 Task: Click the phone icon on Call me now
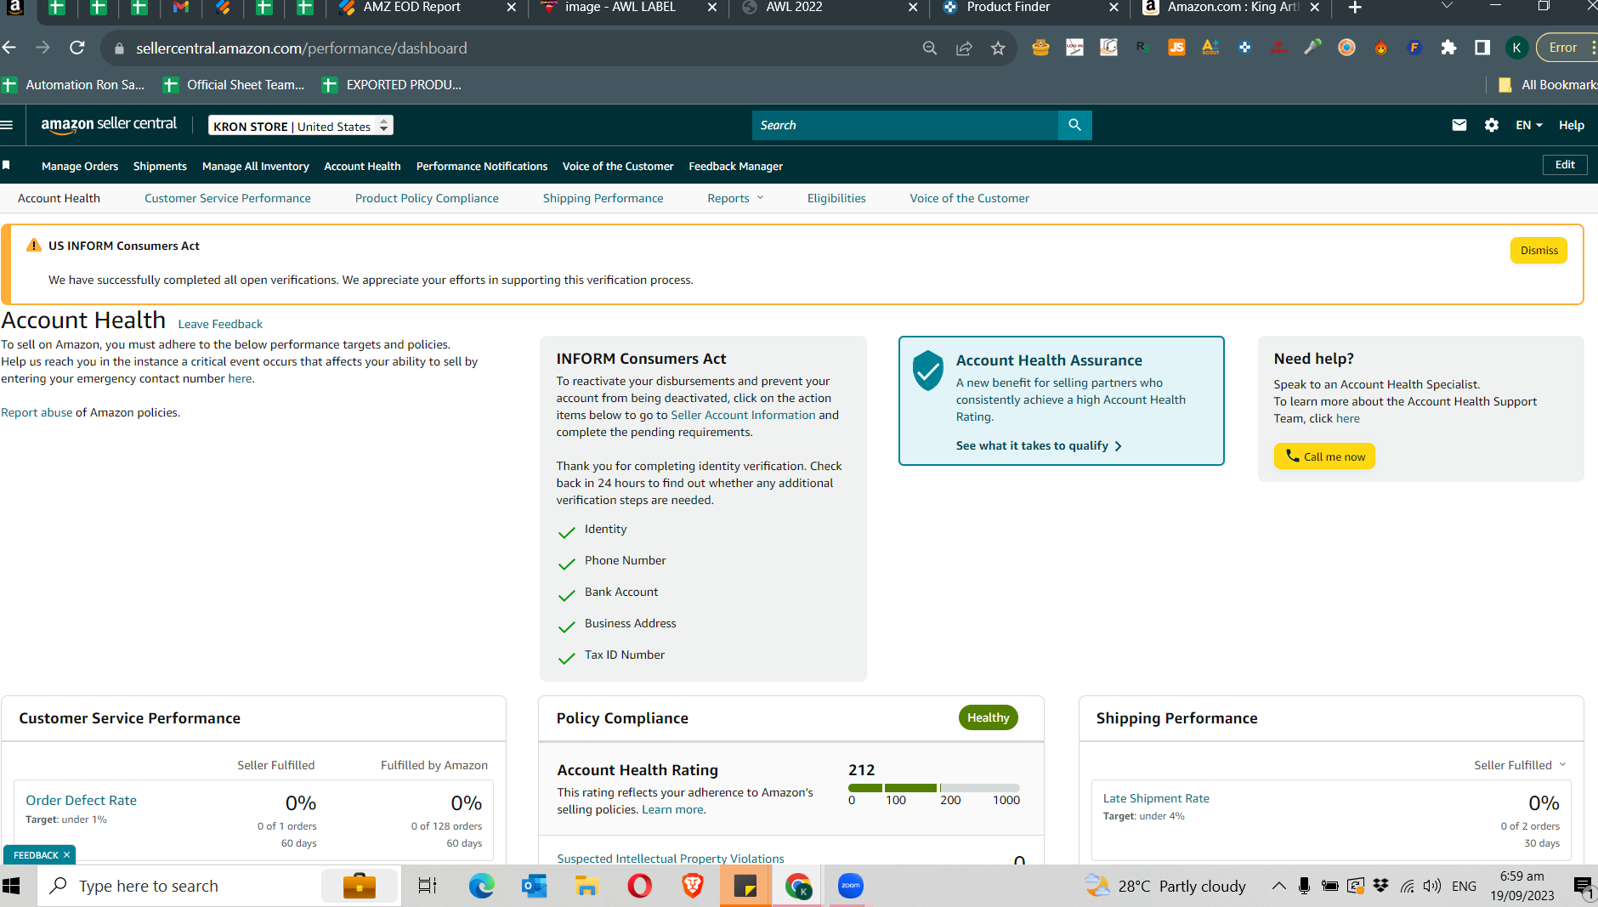click(x=1292, y=456)
